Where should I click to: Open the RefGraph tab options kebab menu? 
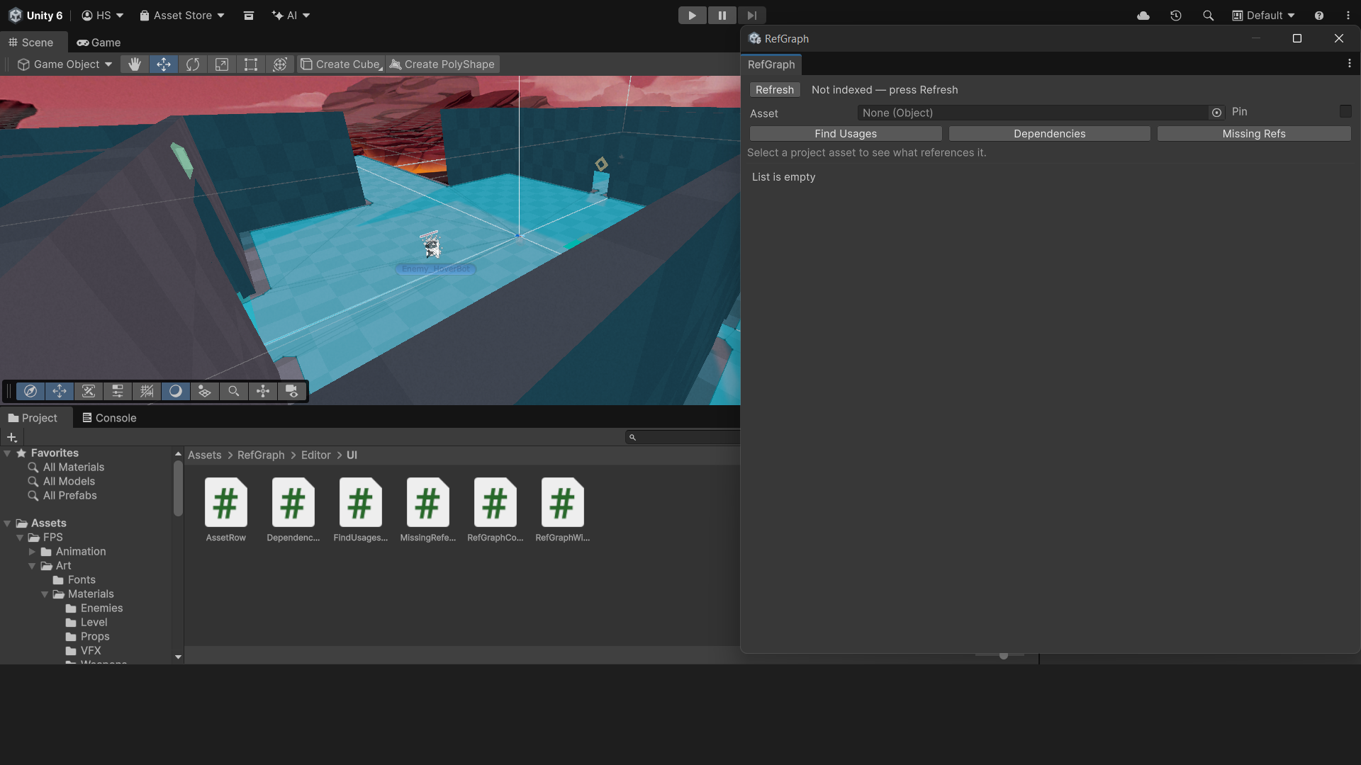point(1349,64)
